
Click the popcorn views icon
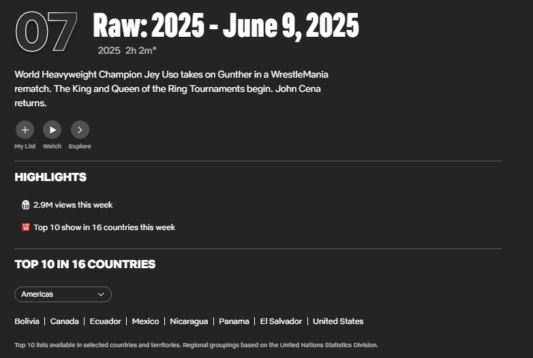coord(26,205)
